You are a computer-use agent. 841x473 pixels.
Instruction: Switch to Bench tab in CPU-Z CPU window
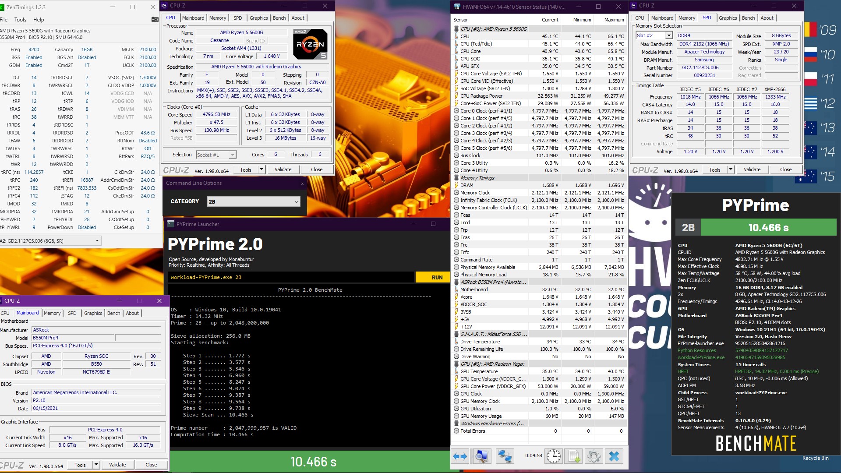279,18
